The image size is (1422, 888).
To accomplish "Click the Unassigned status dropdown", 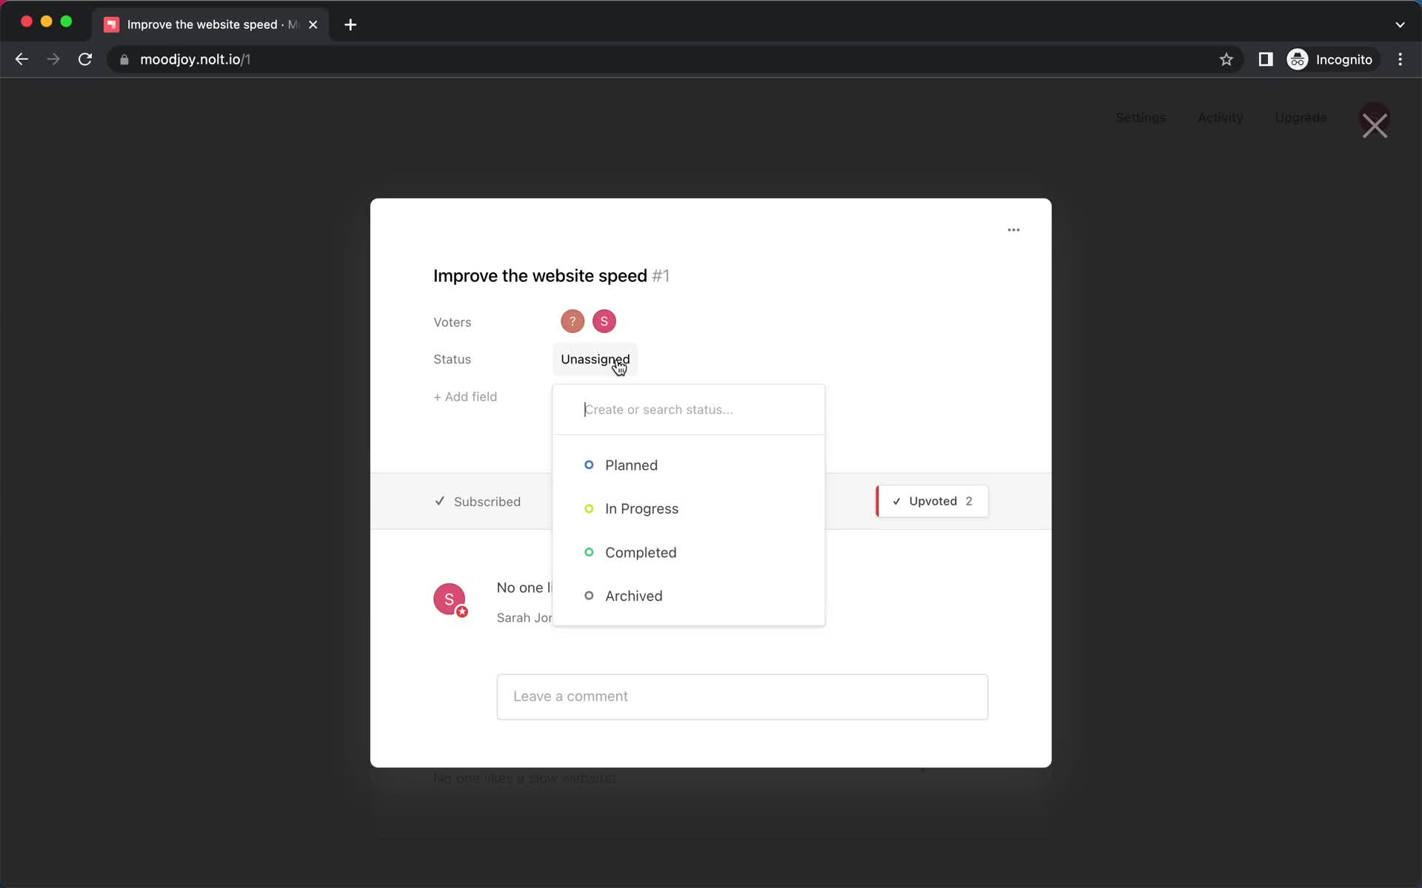I will coord(595,359).
